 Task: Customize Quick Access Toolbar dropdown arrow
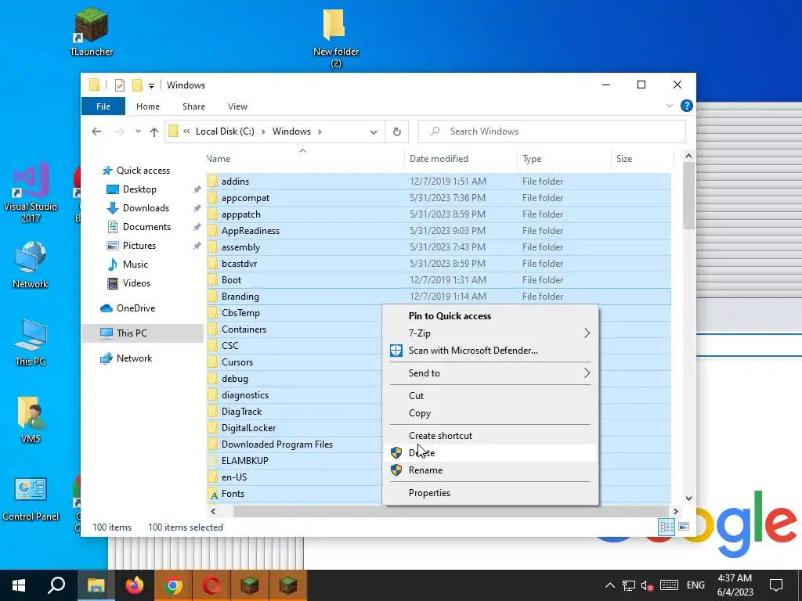151,86
